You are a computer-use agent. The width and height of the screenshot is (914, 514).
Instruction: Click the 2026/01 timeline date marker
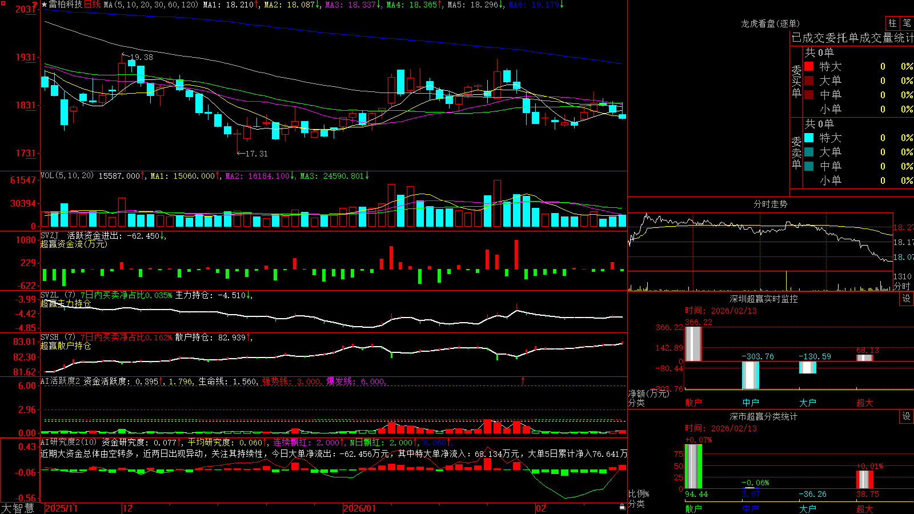coord(359,508)
